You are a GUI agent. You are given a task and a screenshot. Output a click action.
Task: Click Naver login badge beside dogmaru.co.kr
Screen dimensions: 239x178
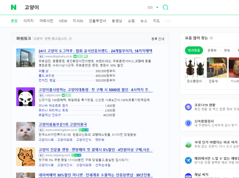[x=78, y=56]
